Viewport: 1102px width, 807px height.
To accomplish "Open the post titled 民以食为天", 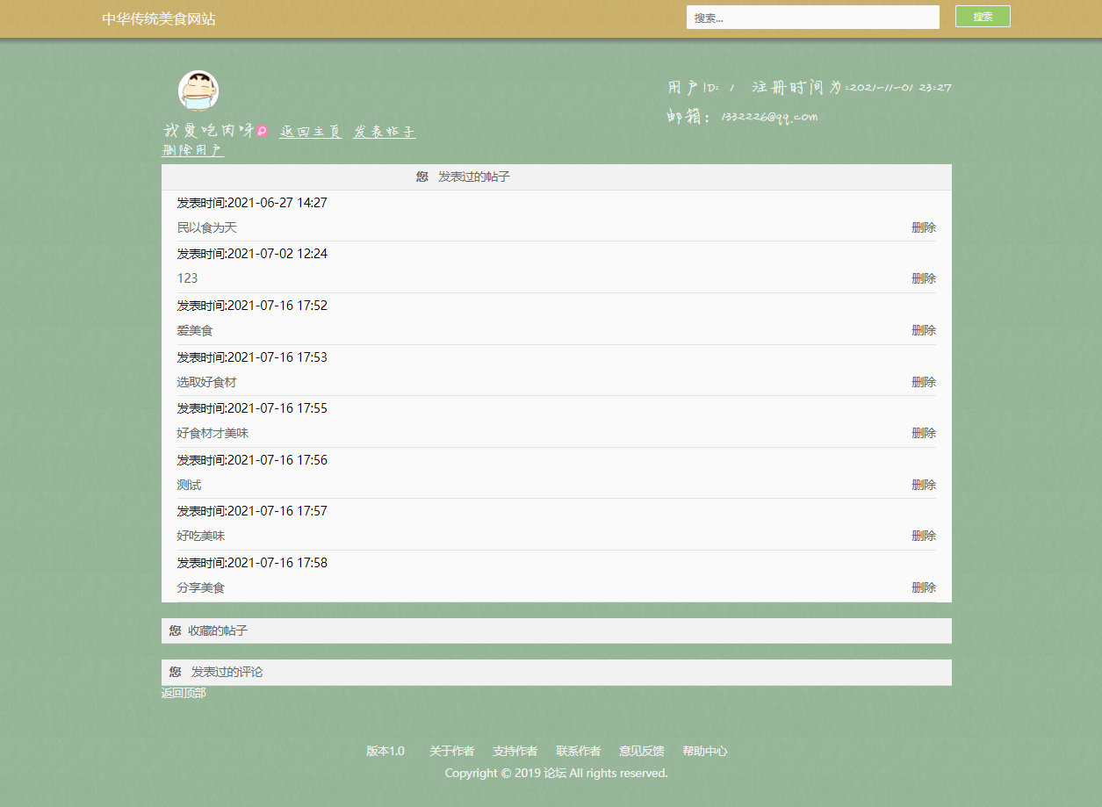I will (x=206, y=227).
